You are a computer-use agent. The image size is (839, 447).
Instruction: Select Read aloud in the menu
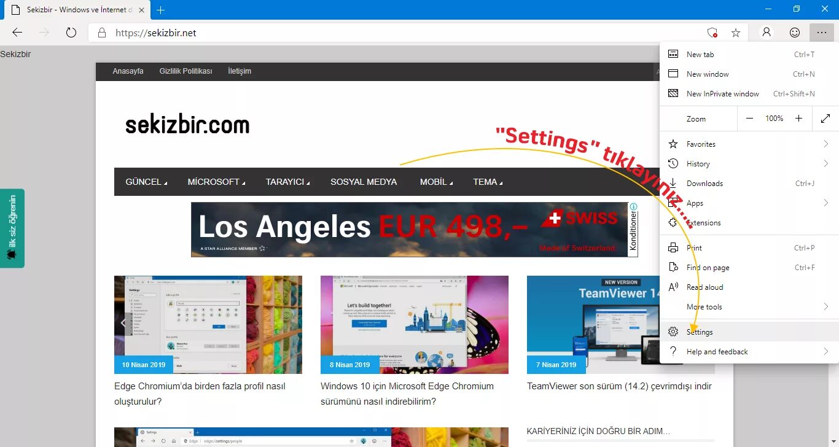click(749, 287)
